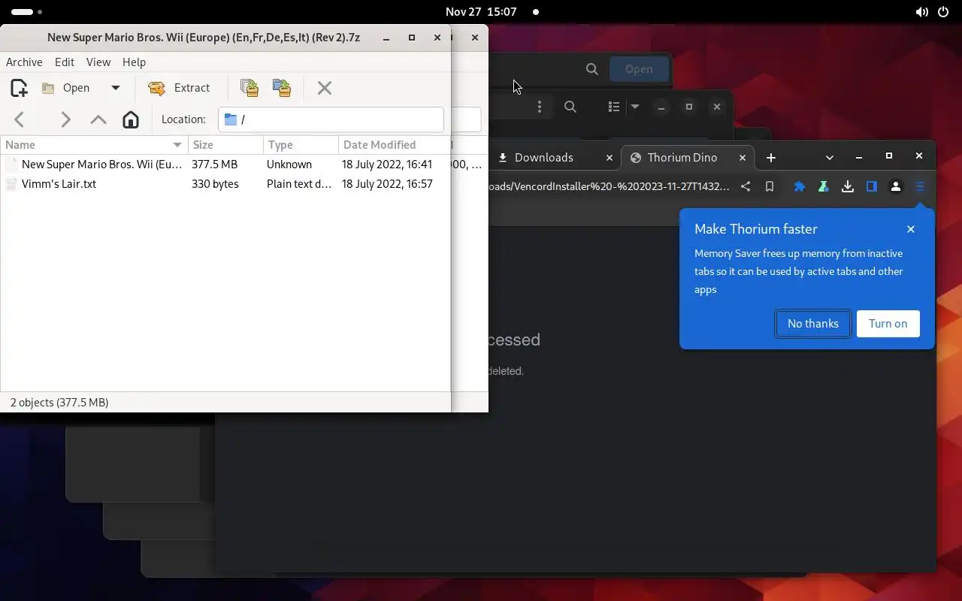Switch to the Downloads tab

click(x=544, y=158)
